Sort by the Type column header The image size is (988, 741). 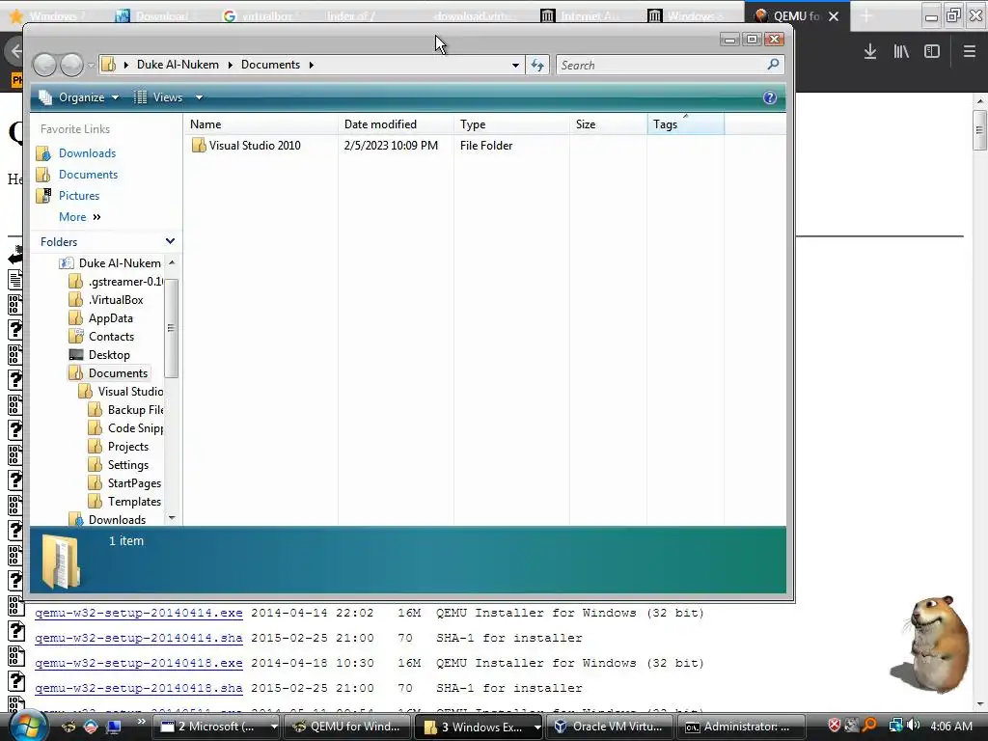[511, 124]
